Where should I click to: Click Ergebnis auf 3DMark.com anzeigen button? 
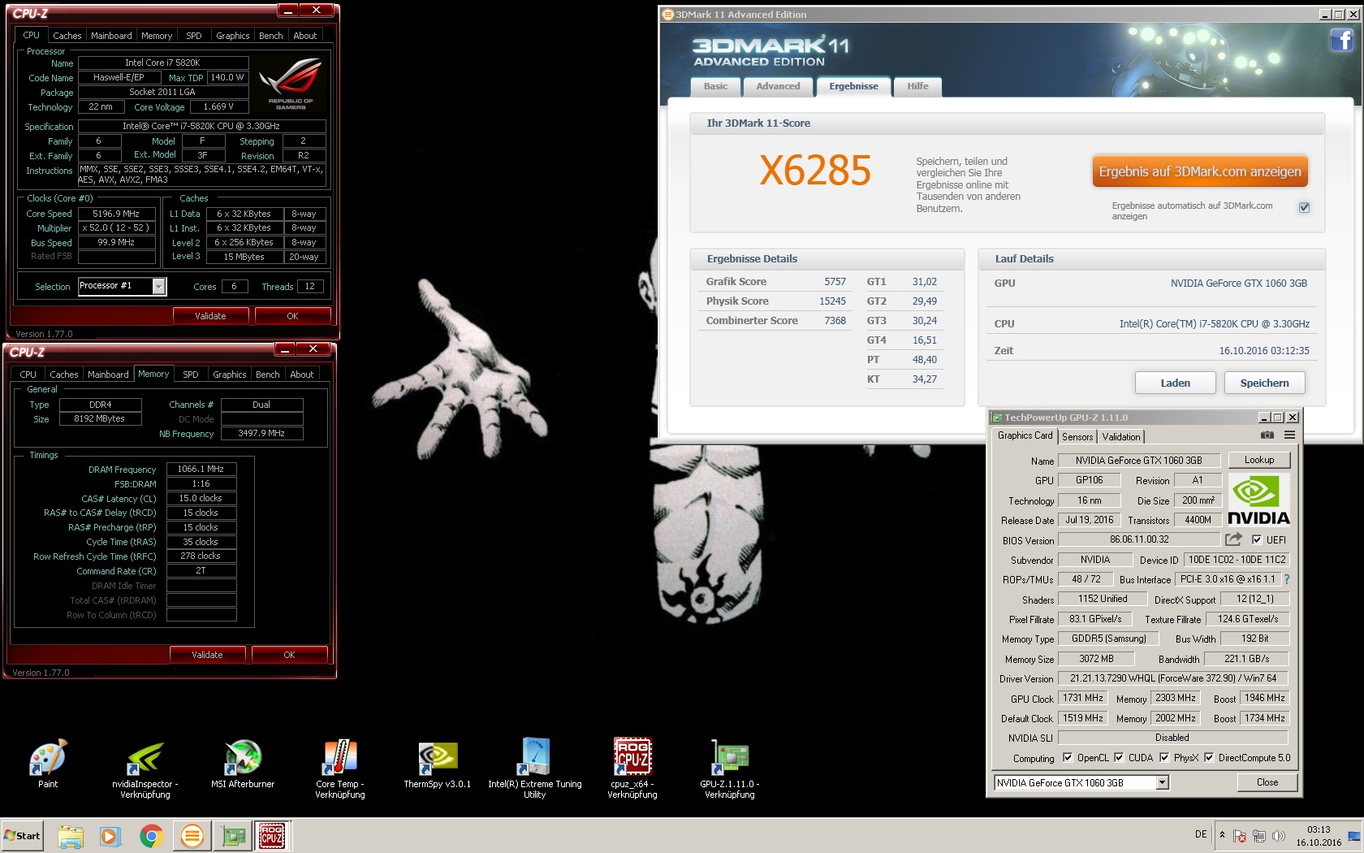pos(1199,171)
